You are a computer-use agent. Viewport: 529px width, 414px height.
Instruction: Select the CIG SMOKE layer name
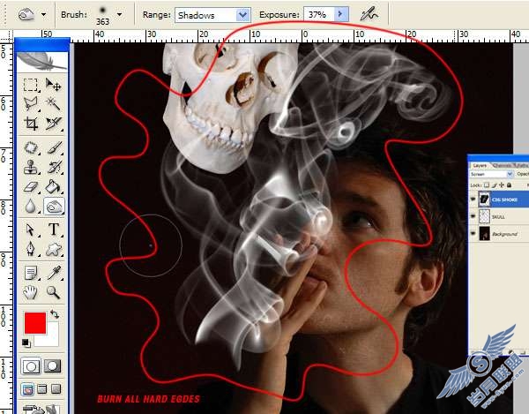[504, 199]
